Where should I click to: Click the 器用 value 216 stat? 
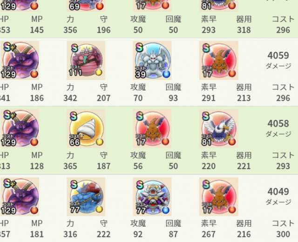coord(244,235)
